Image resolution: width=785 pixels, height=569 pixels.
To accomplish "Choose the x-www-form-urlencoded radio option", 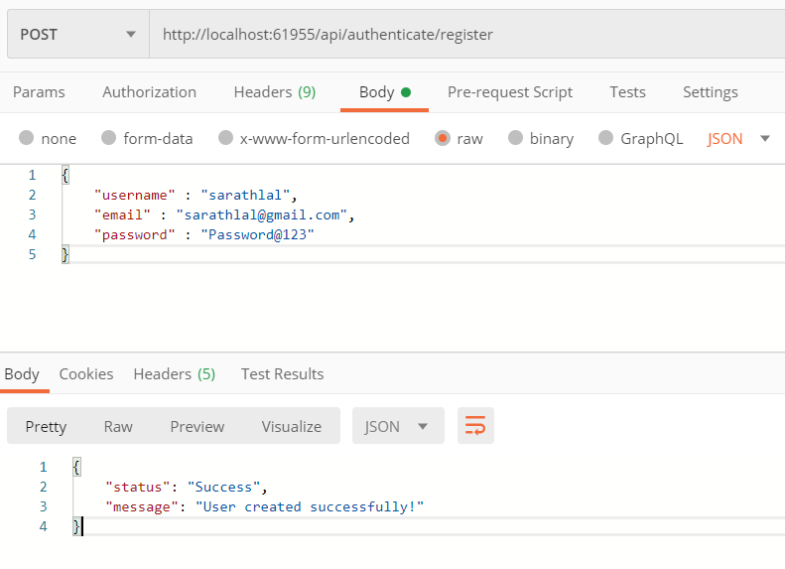I will point(226,138).
